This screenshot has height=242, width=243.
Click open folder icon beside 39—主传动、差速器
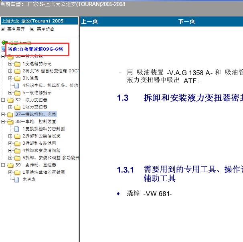pos(10,165)
